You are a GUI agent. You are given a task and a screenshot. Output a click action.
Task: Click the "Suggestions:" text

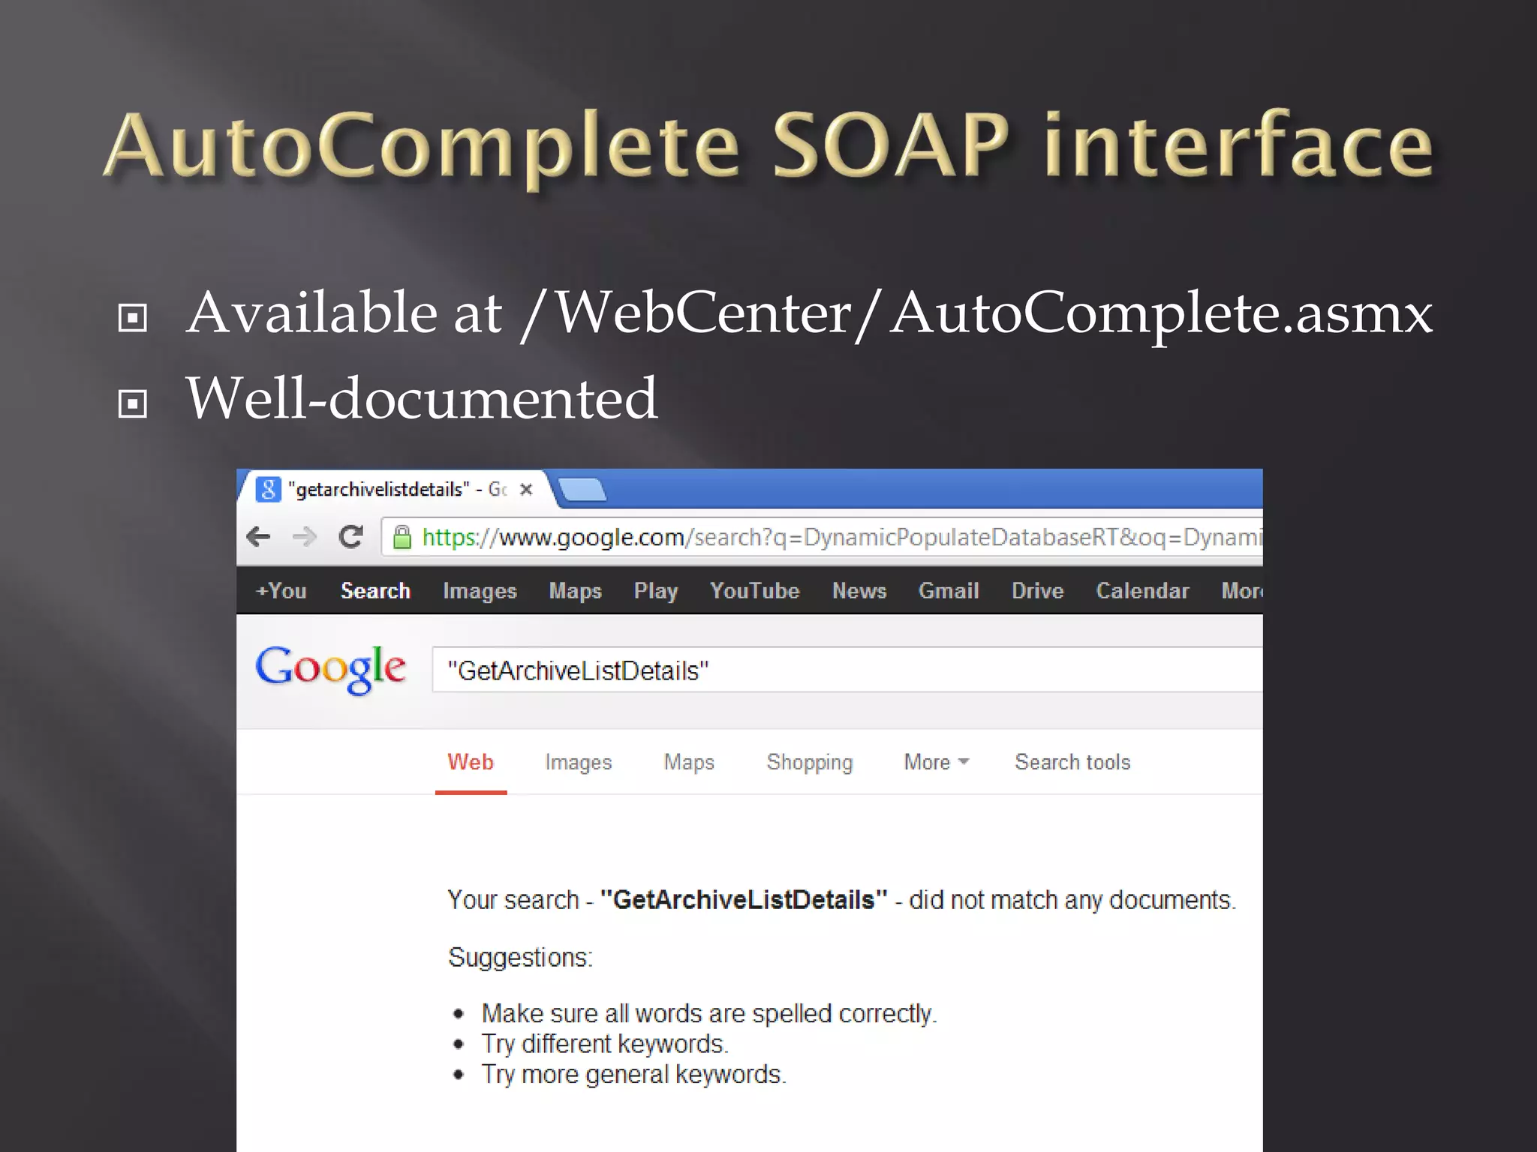tap(520, 958)
